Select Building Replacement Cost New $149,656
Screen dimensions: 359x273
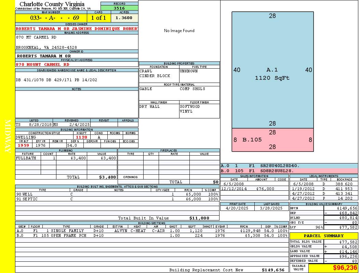[273, 270]
